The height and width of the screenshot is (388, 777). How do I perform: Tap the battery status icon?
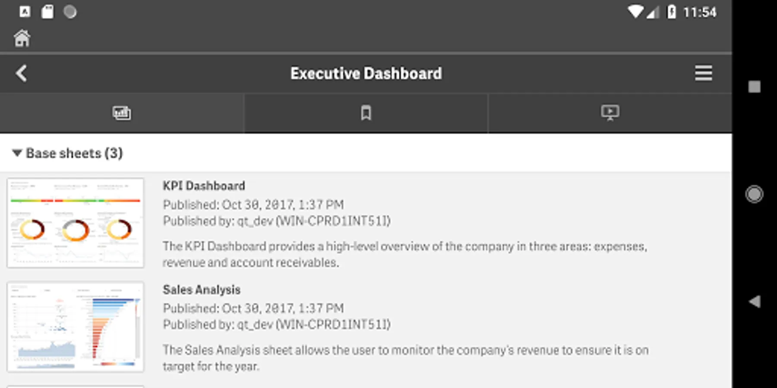pyautogui.click(x=672, y=12)
